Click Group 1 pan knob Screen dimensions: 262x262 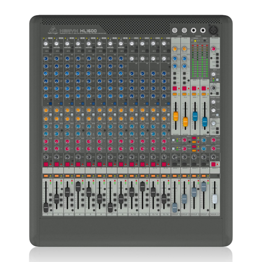(x=175, y=157)
